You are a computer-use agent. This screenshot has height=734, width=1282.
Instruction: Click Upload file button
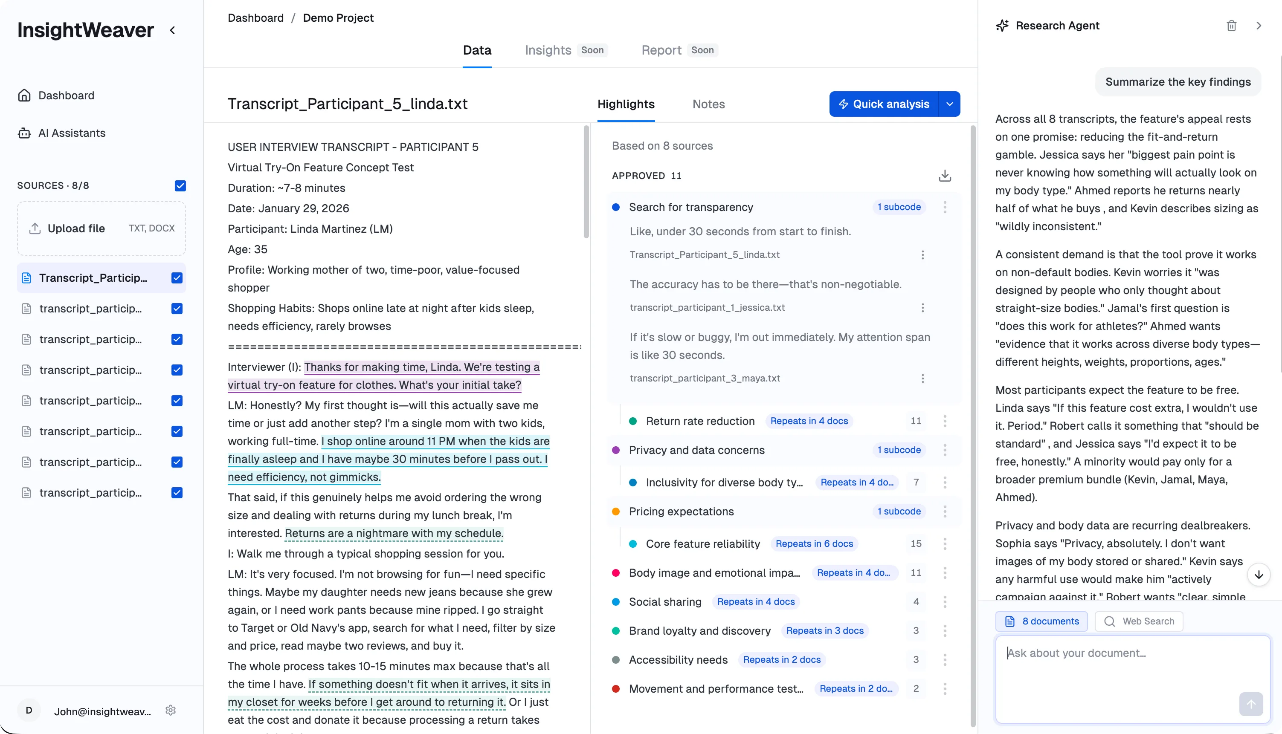[x=102, y=229]
